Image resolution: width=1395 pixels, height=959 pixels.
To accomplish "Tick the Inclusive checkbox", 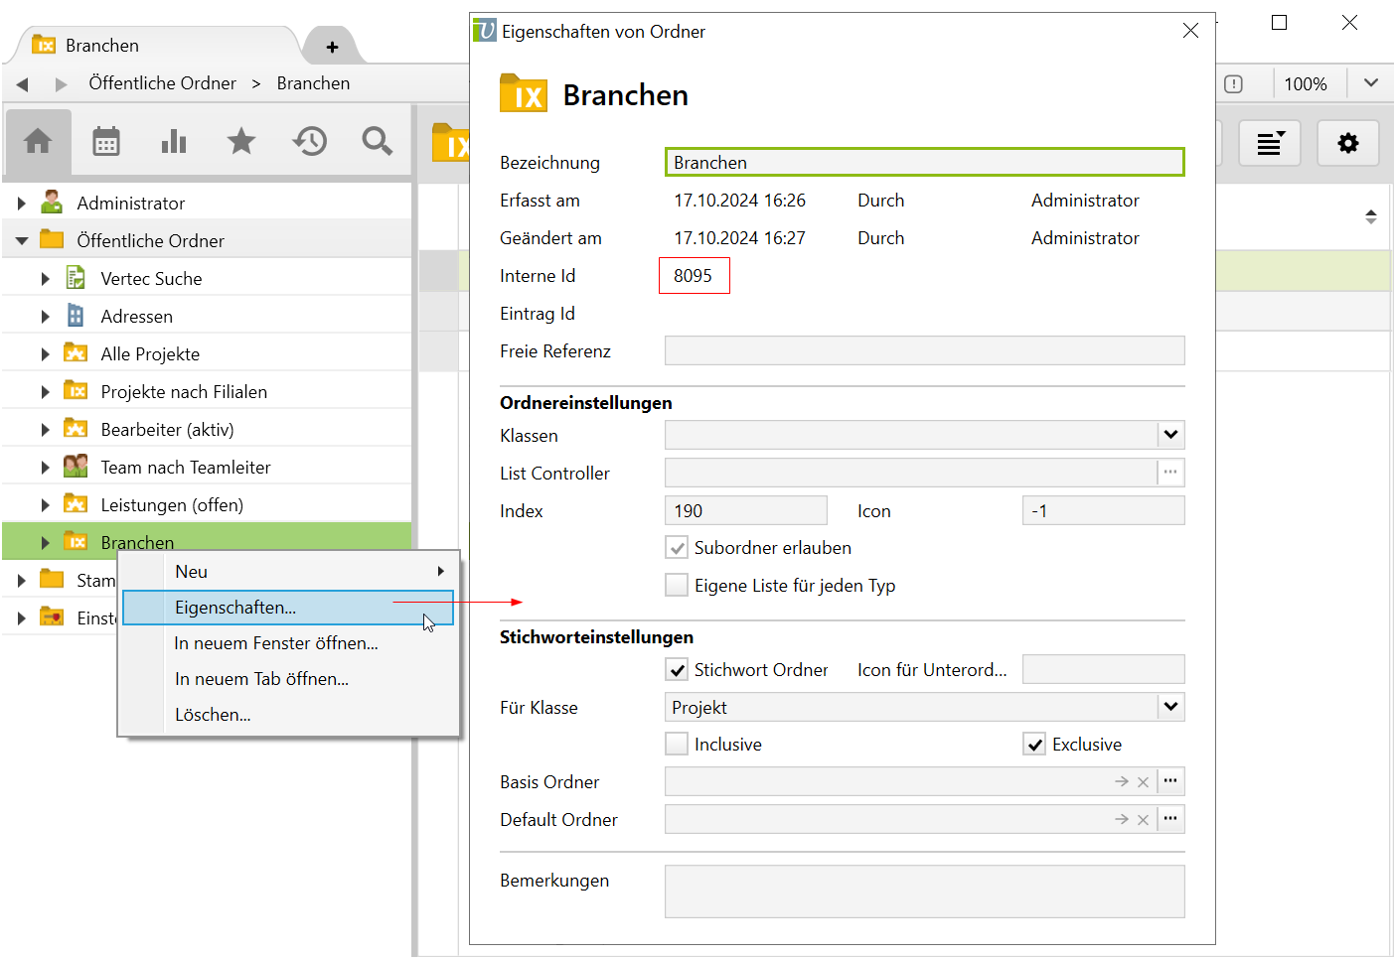I will click(x=677, y=745).
